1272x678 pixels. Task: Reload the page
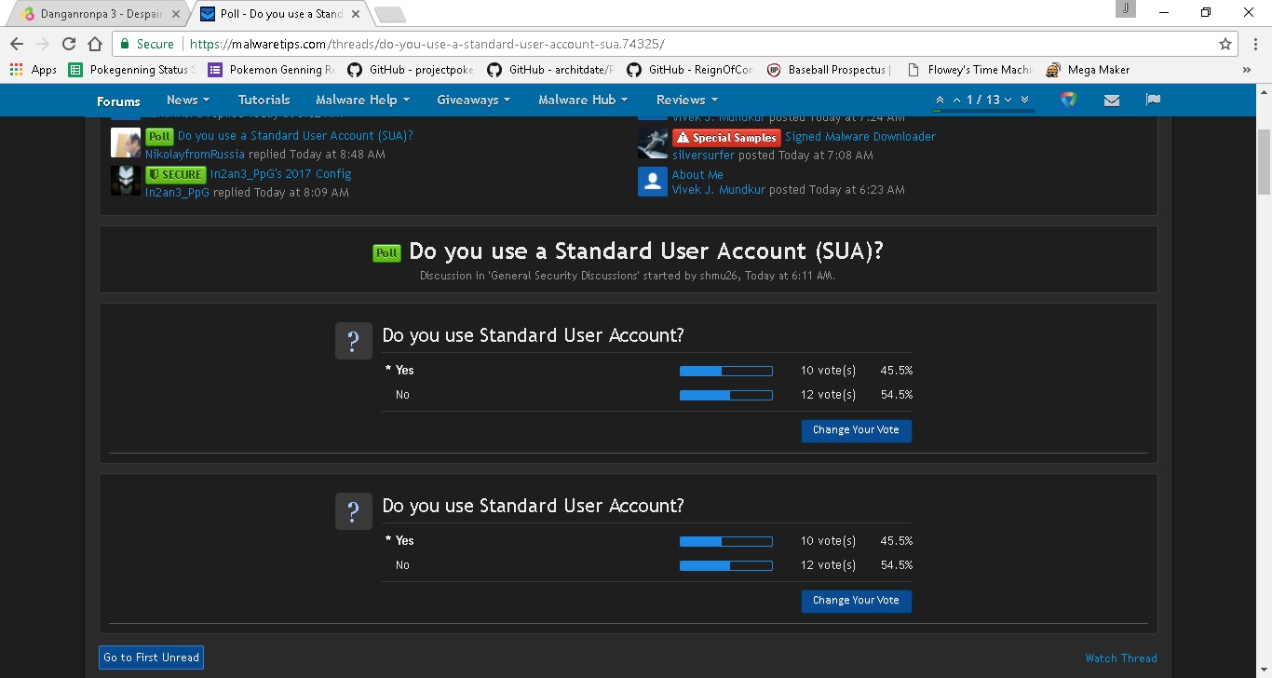69,44
